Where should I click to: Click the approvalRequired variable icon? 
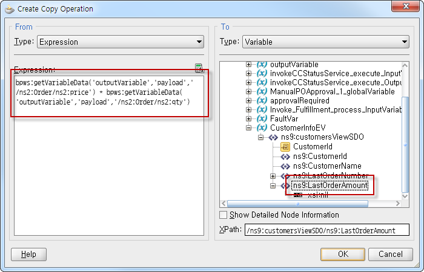(x=262, y=101)
